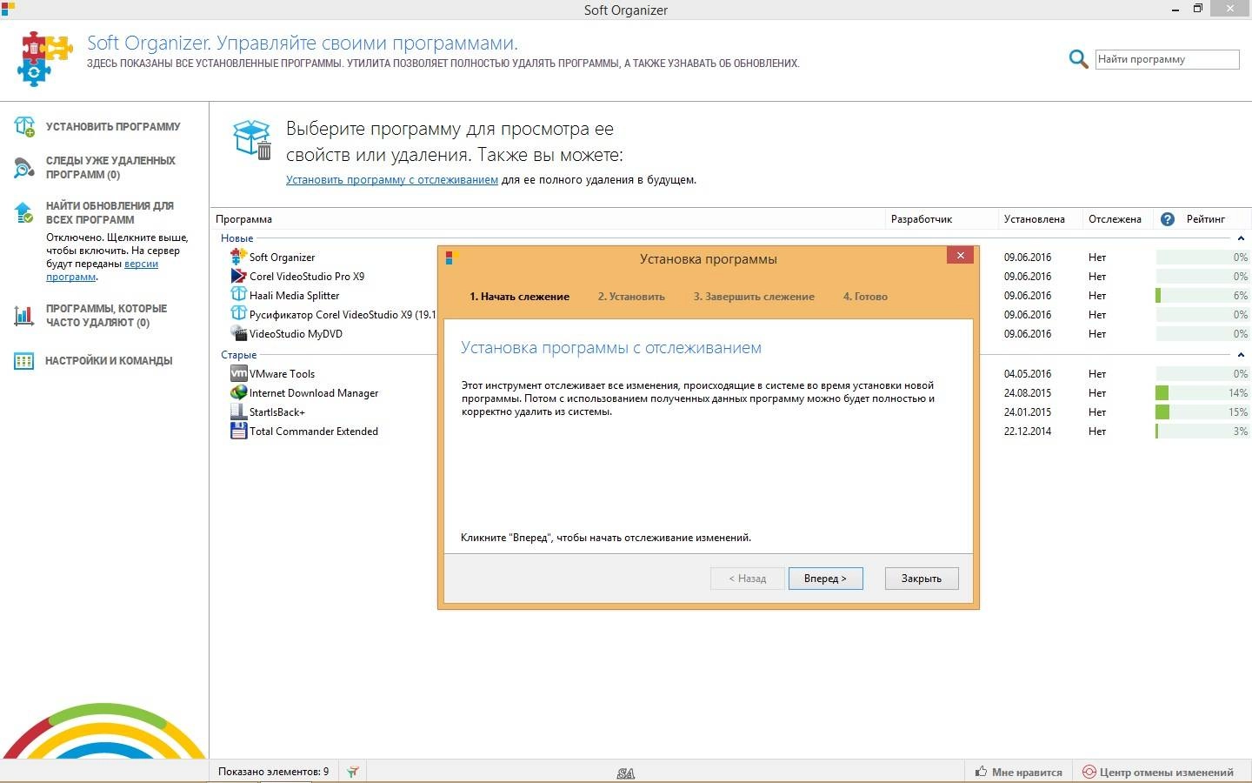Viewport: 1252px width, 783px height.
Task: Sort by the 'Отслежена' column header
Action: pos(1115,219)
